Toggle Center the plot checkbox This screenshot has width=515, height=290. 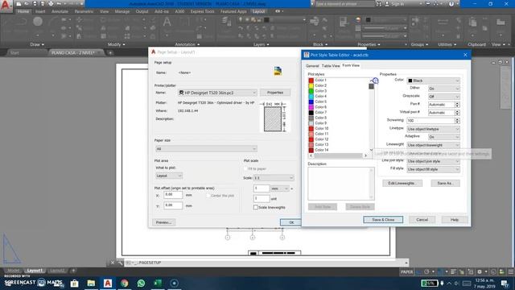click(x=208, y=196)
